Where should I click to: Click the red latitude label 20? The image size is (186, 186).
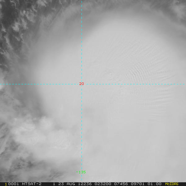pyautogui.click(x=82, y=84)
